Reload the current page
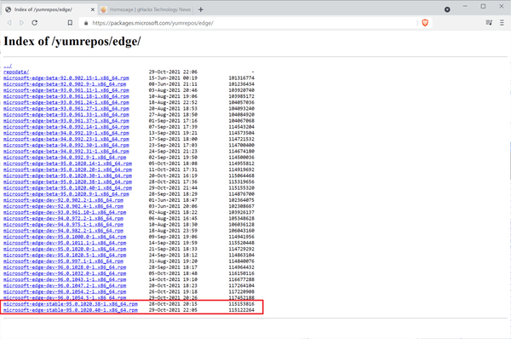 tap(35, 23)
